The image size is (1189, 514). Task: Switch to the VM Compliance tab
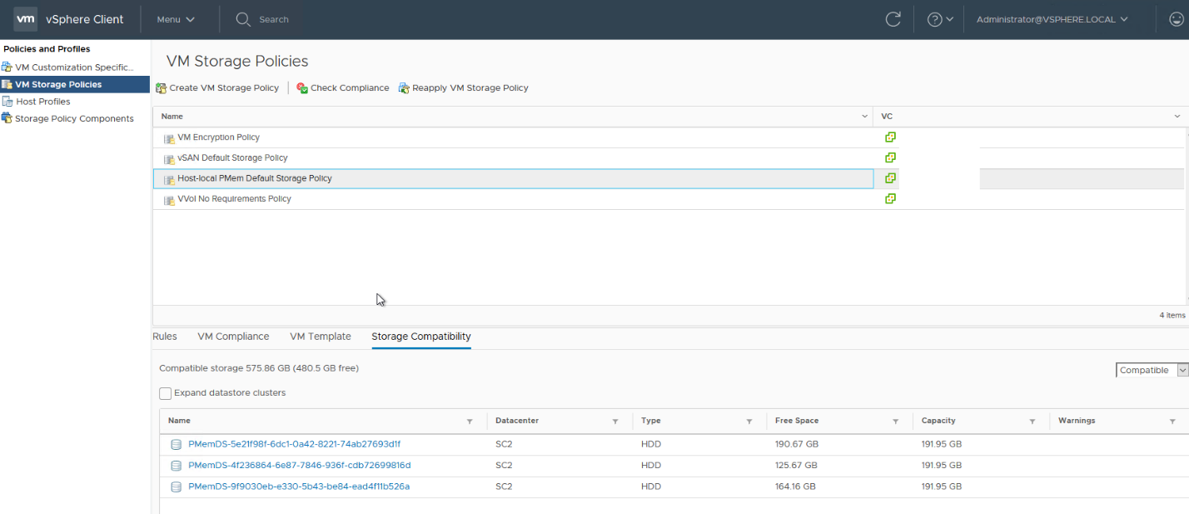tap(233, 337)
